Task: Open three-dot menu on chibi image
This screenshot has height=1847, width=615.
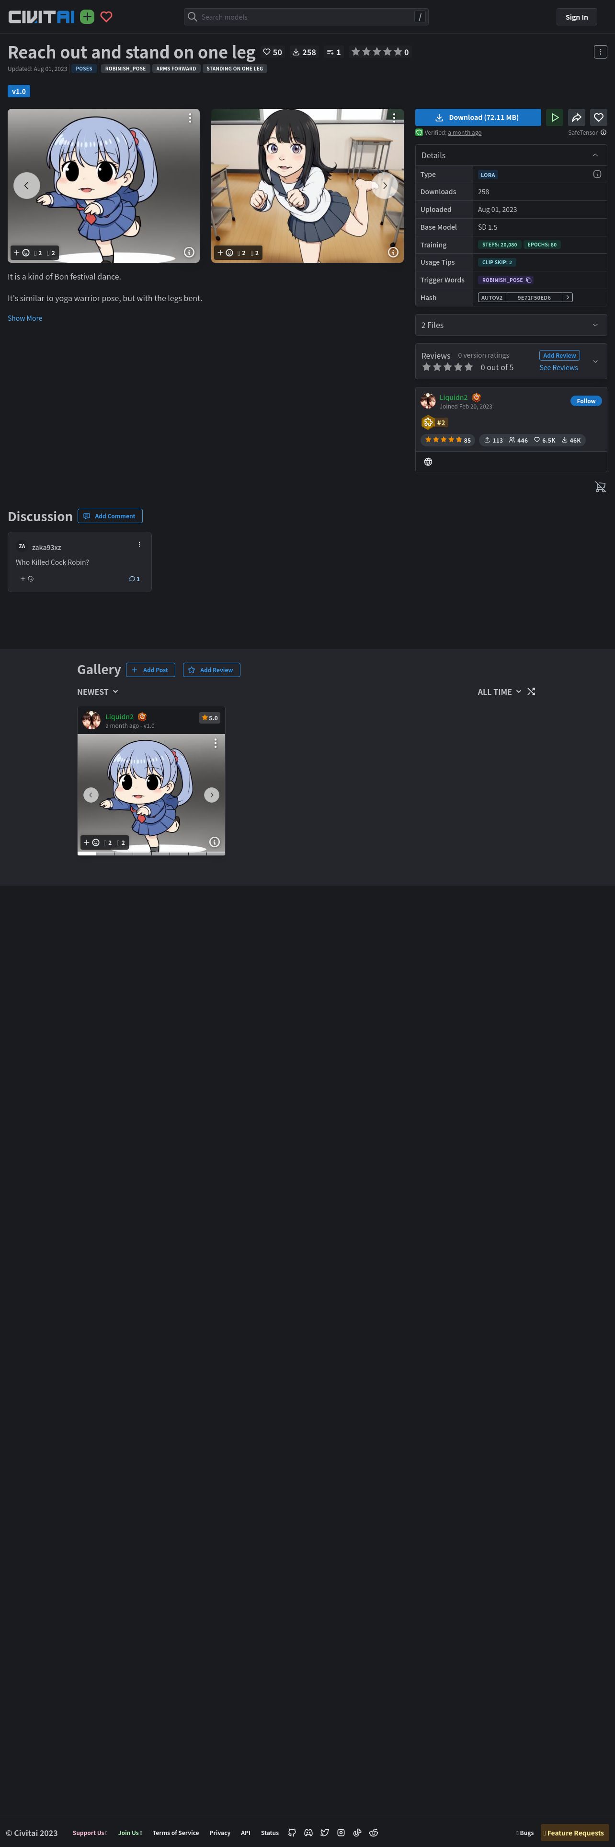Action: tap(190, 117)
